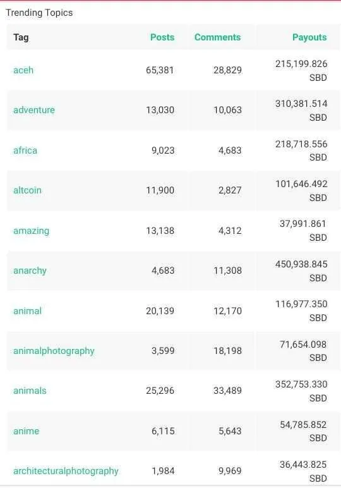The width and height of the screenshot is (341, 488).
Task: Go to the anime tag
Action: coord(27,431)
